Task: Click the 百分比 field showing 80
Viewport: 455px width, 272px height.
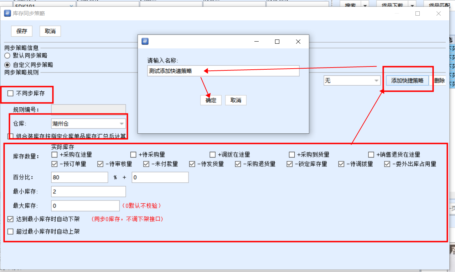Action: [x=79, y=177]
